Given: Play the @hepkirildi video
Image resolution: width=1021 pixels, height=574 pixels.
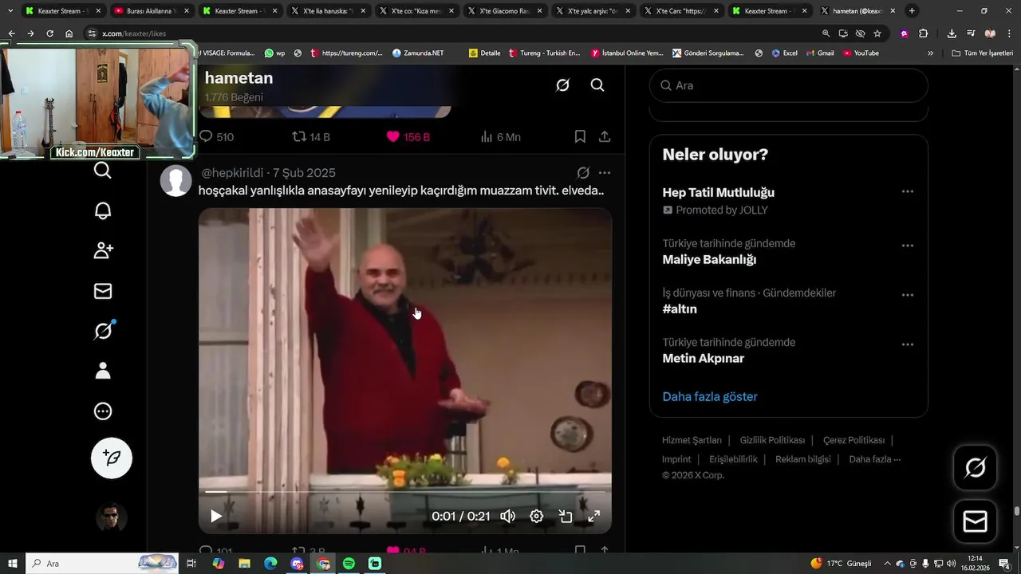Looking at the screenshot, I should [216, 516].
